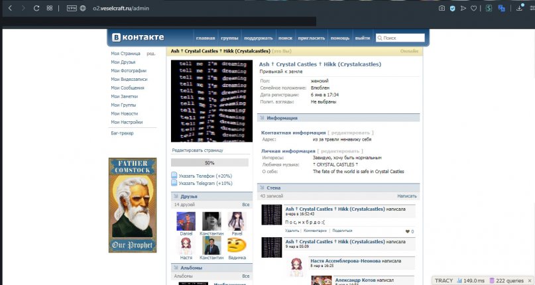Log out via выйти
This screenshot has width=535, height=285.
[x=363, y=38]
